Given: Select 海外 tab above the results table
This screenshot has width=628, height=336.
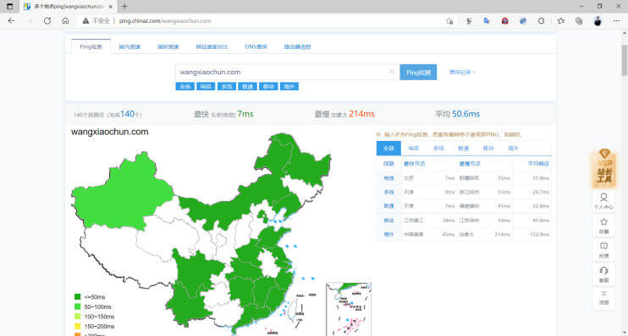Looking at the screenshot, I should click(513, 149).
